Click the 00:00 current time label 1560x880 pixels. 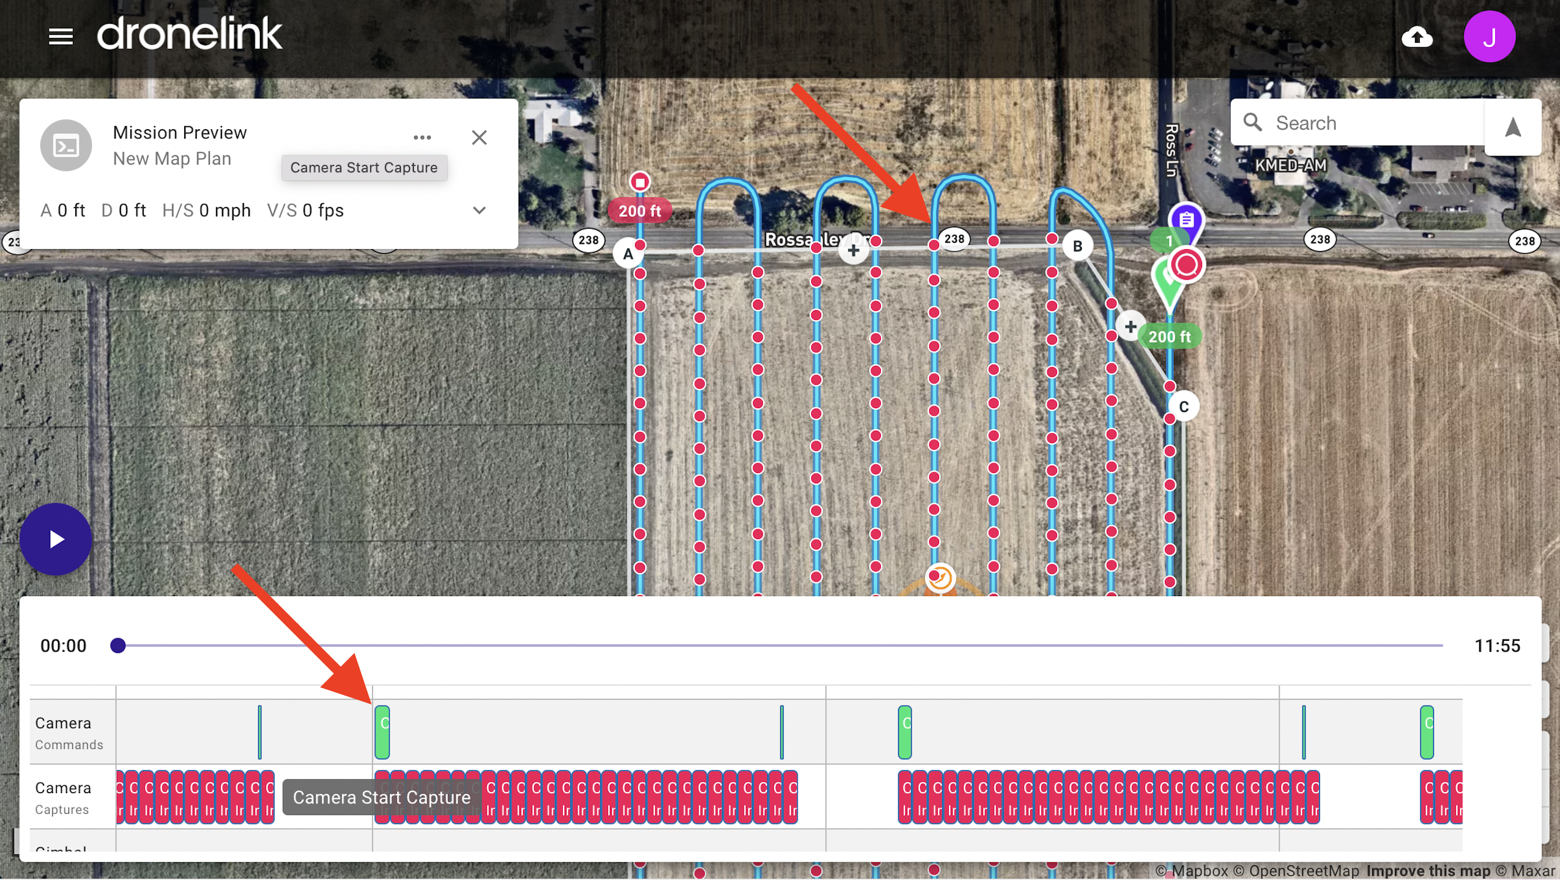(64, 646)
